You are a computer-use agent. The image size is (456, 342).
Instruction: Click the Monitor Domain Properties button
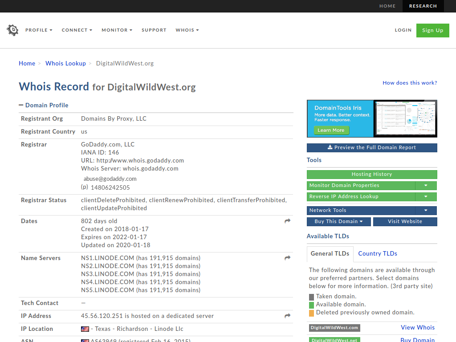tap(361, 186)
